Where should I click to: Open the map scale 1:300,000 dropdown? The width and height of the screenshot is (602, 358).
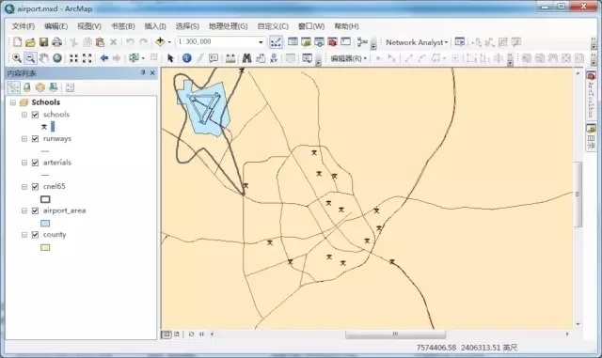click(261, 42)
